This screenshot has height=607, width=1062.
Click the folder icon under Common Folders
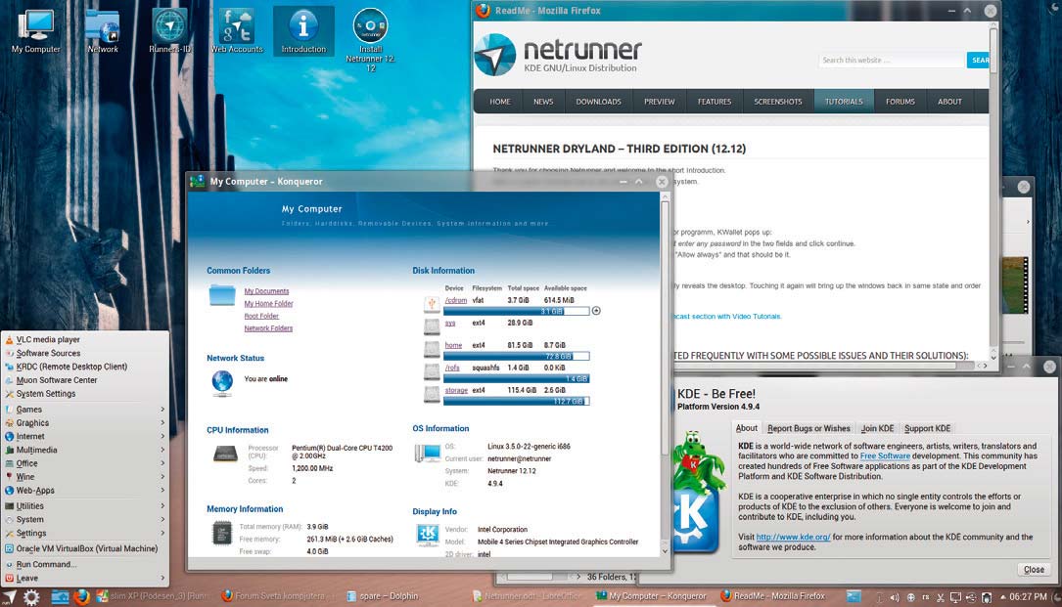pos(222,295)
